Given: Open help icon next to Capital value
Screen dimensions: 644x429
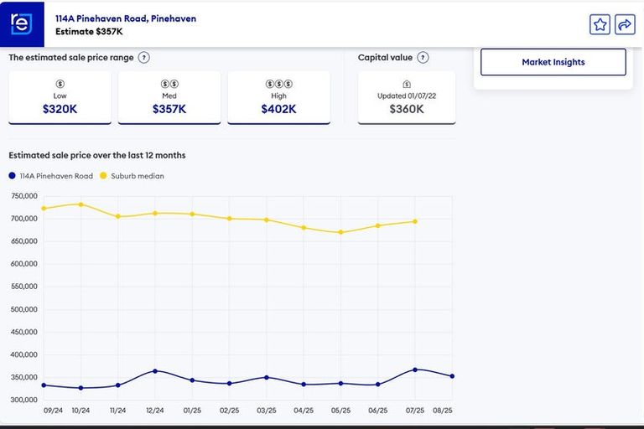Looking at the screenshot, I should click(423, 58).
